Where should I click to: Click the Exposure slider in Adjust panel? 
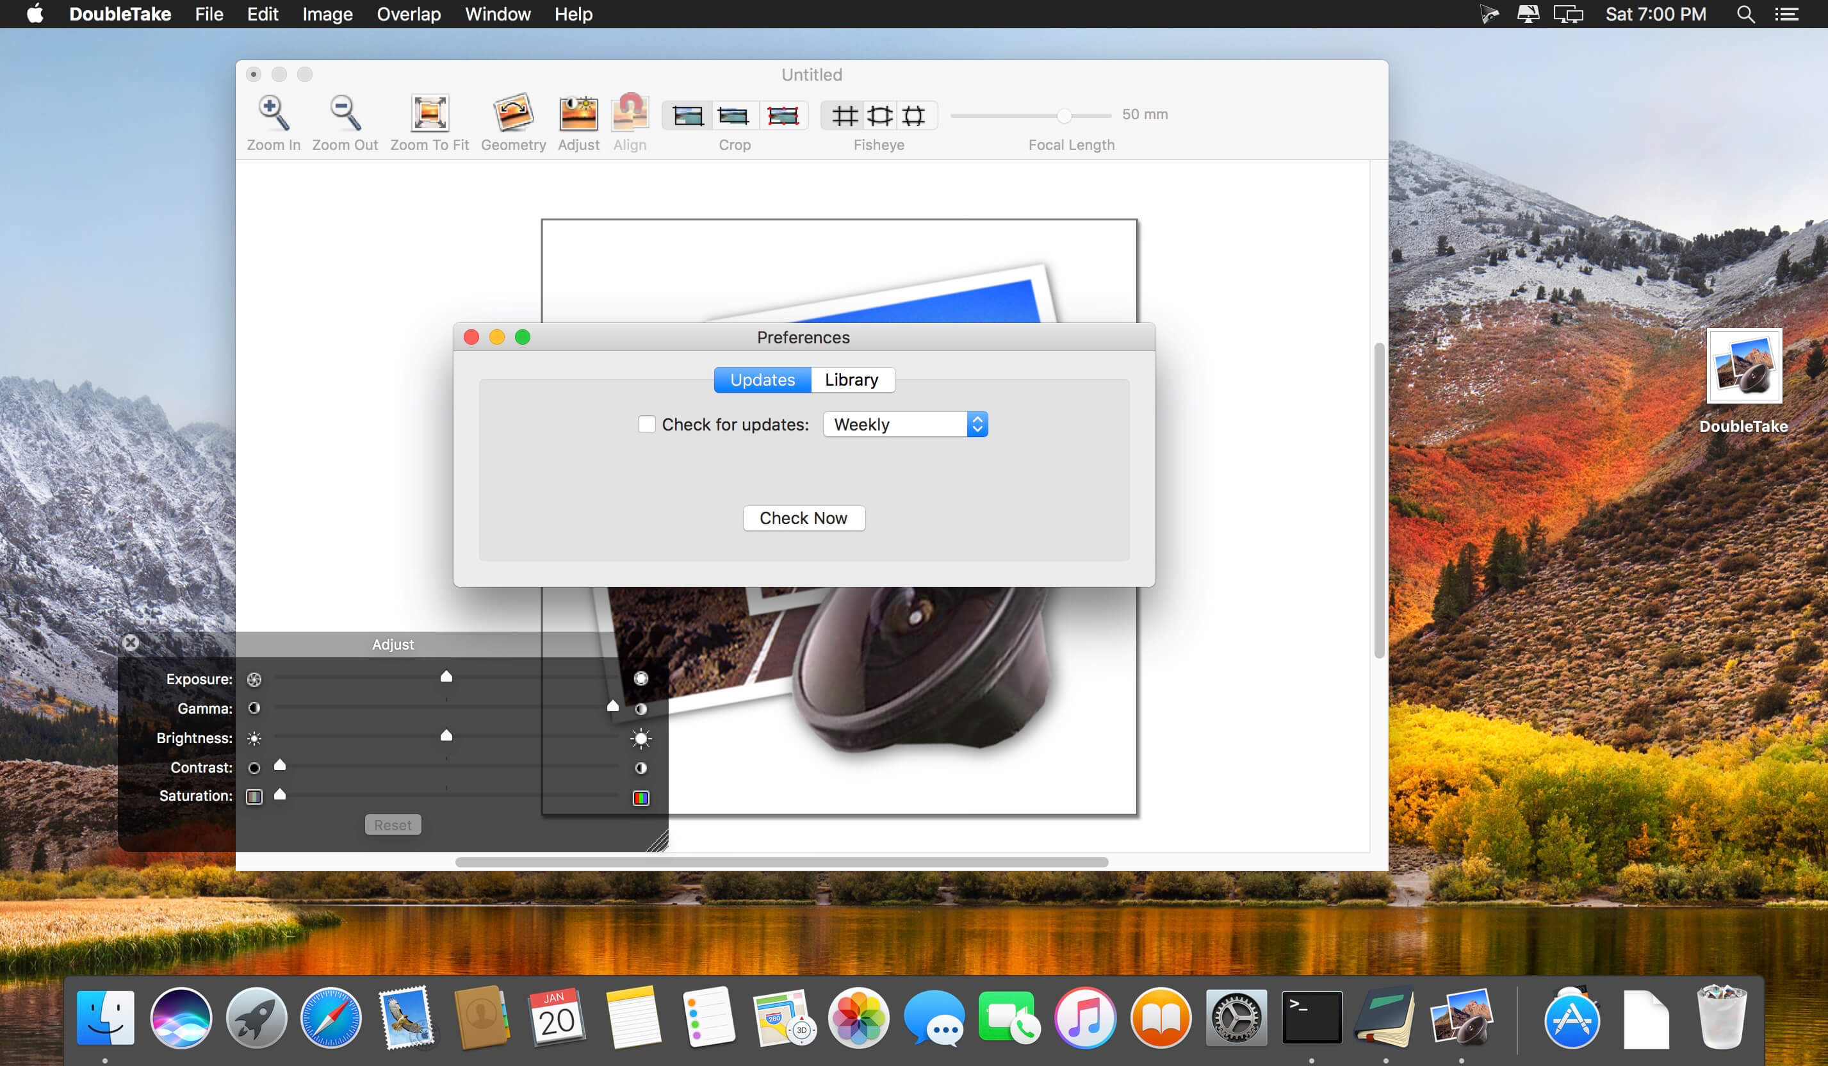pyautogui.click(x=446, y=677)
